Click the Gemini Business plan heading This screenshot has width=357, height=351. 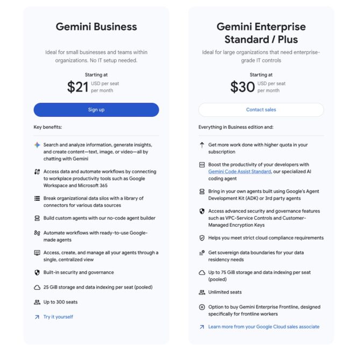(96, 26)
